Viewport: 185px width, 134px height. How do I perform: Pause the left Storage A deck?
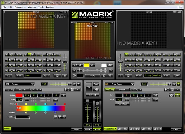65,75
